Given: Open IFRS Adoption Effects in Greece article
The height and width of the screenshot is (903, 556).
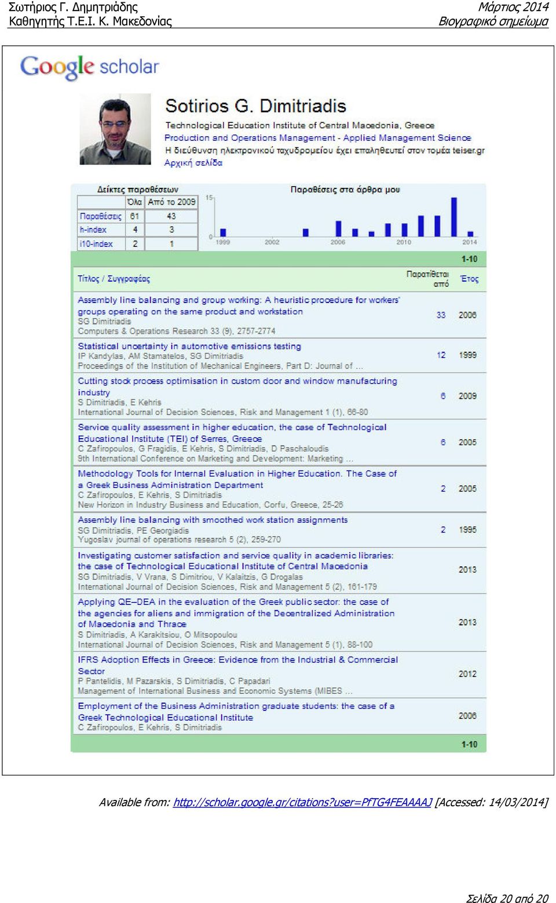Looking at the screenshot, I should pos(238,665).
